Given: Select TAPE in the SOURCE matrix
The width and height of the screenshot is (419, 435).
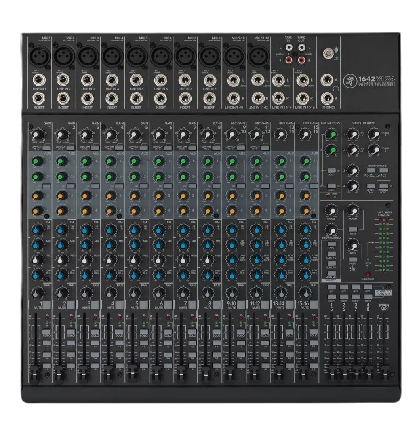Looking at the screenshot, I should point(331,244).
